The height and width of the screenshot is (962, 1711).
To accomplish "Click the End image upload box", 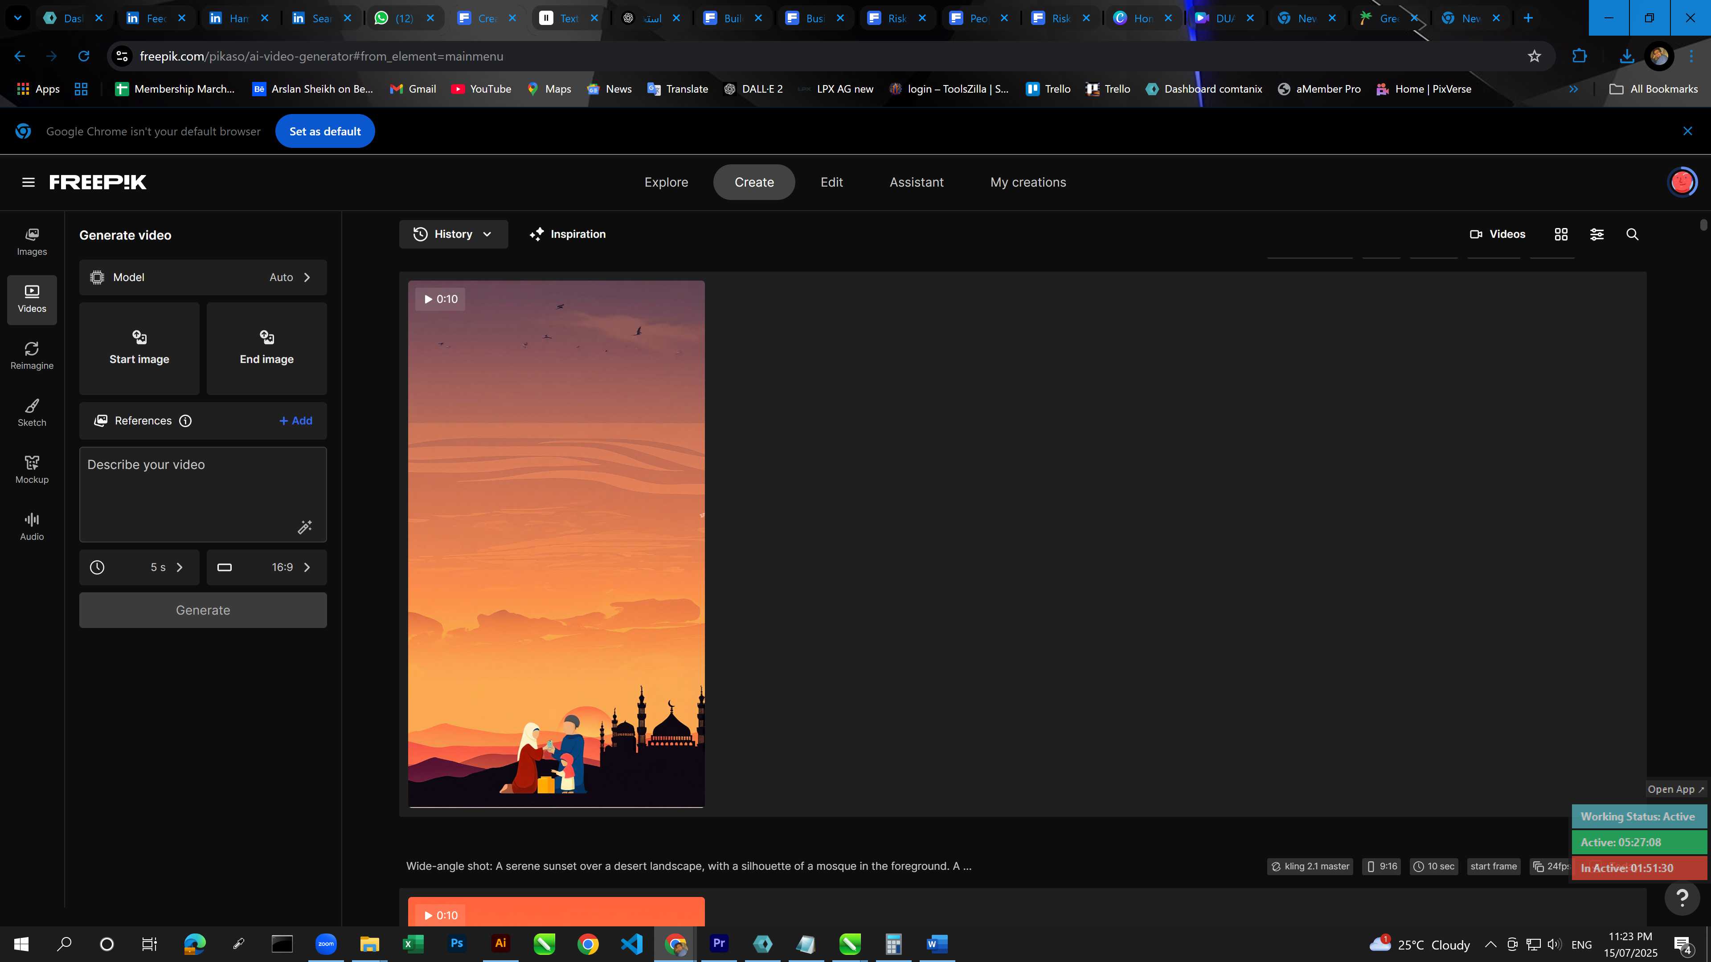I will coord(266,349).
